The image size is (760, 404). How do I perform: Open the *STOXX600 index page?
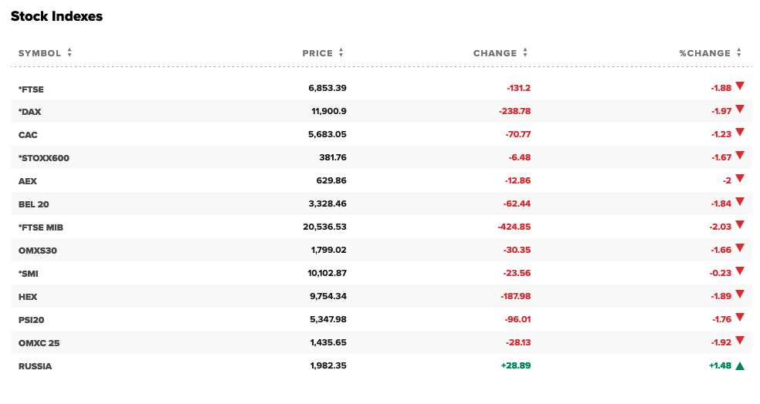43,158
